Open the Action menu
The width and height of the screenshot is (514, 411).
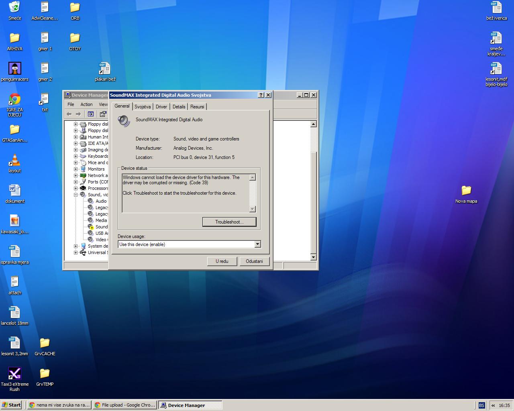(x=86, y=104)
